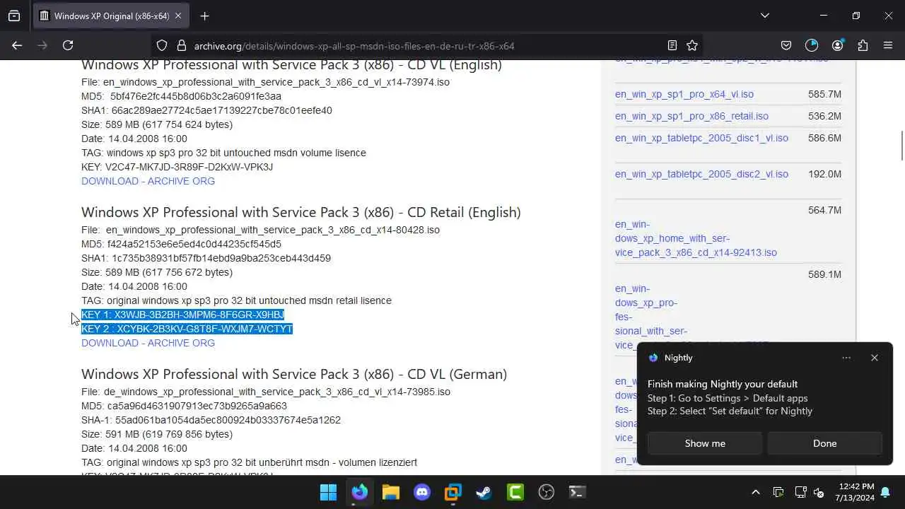Click Done in Nightly notification

(824, 443)
